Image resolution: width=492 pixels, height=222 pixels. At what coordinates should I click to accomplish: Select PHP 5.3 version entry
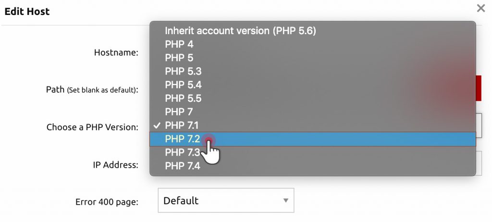312,71
